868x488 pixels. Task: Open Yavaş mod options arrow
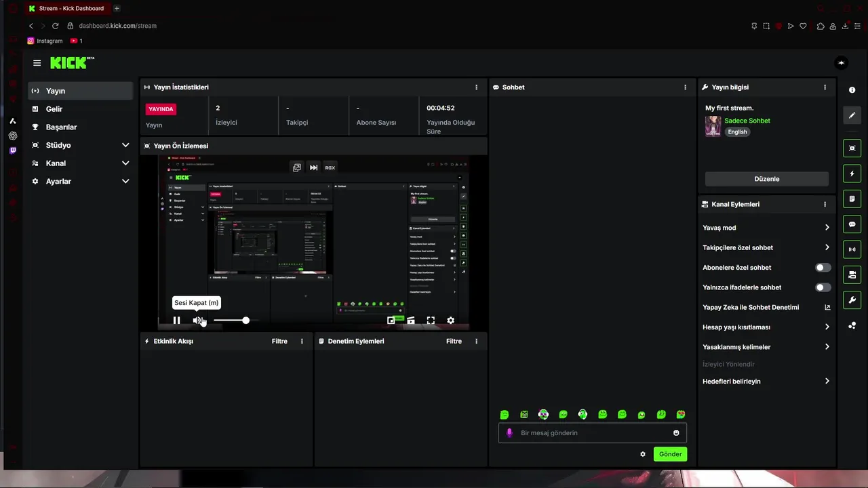(x=827, y=228)
